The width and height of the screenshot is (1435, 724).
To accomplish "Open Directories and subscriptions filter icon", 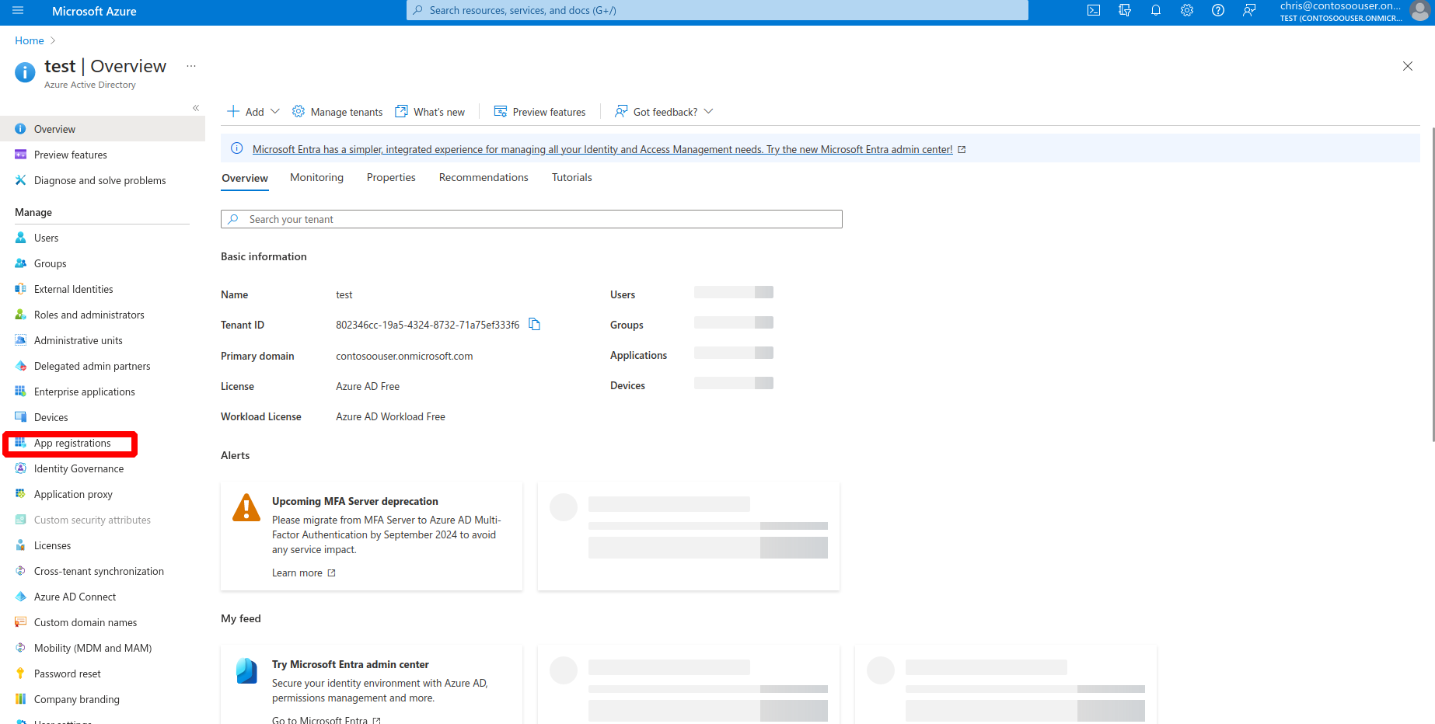I will tap(1125, 11).
